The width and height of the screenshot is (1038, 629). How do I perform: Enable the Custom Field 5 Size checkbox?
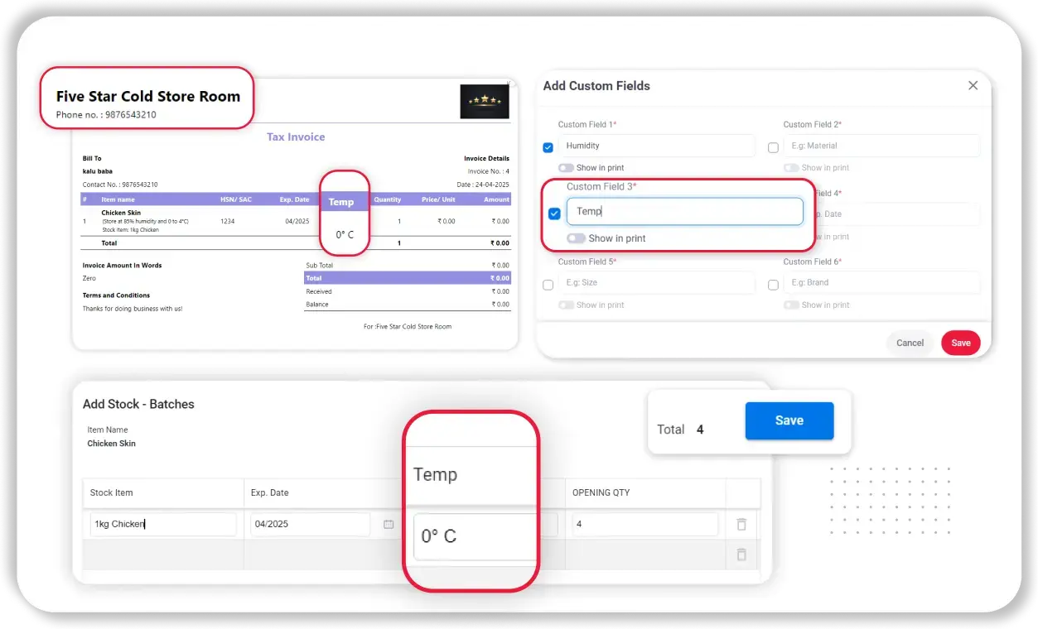(548, 285)
